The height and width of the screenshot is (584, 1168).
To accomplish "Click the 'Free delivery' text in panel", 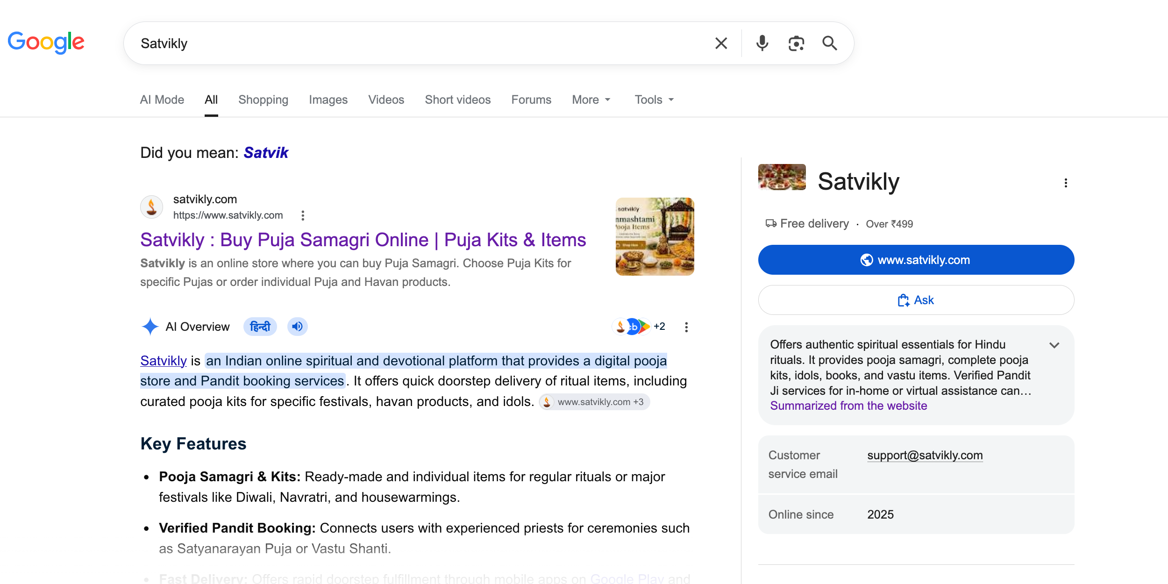I will 814,223.
